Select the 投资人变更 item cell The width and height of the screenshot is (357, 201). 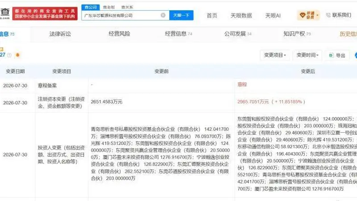point(61,155)
